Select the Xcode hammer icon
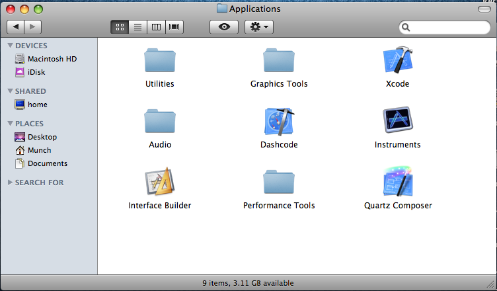The width and height of the screenshot is (497, 291). [x=398, y=60]
